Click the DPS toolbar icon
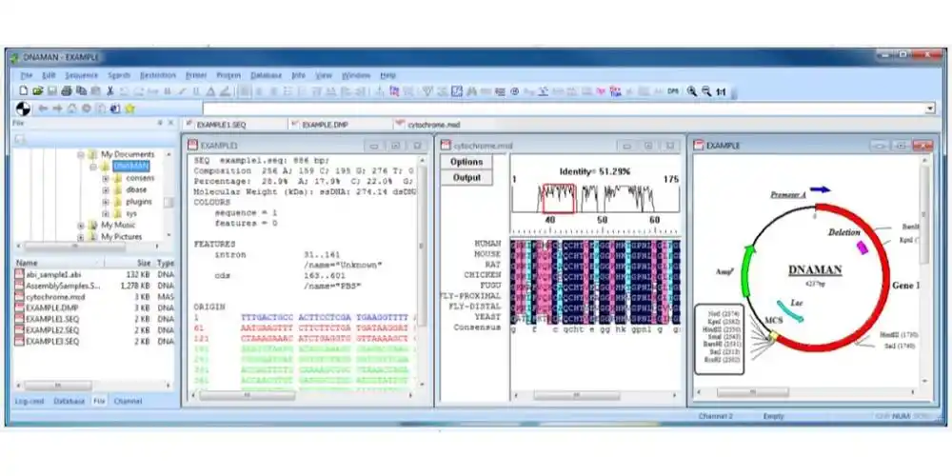The width and height of the screenshot is (952, 476). 673,91
